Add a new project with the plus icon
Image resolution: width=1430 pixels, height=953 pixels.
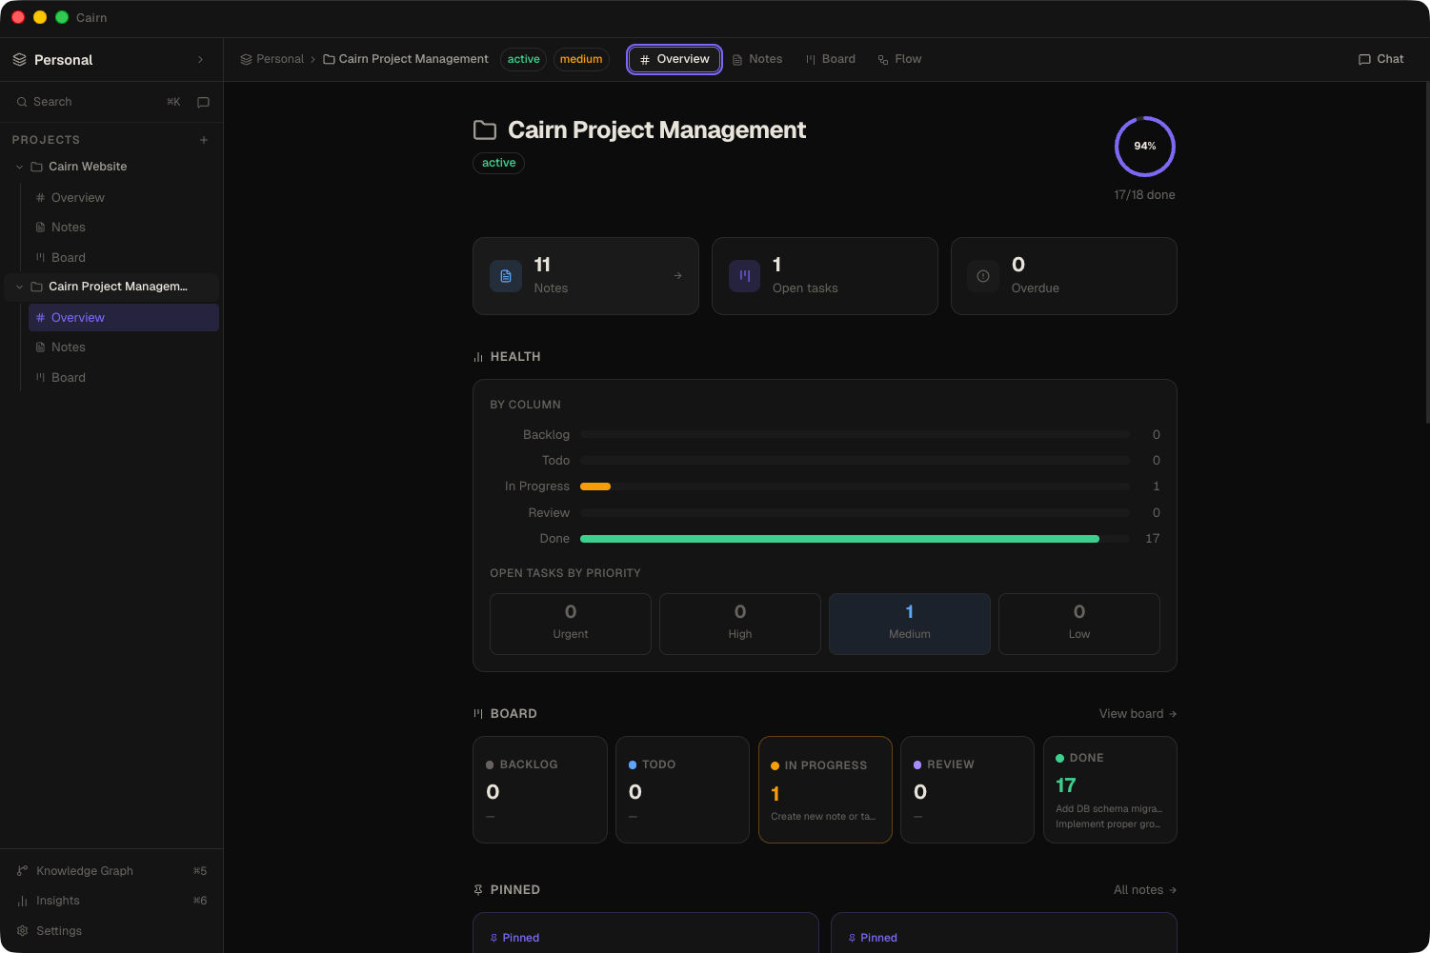[x=204, y=140]
